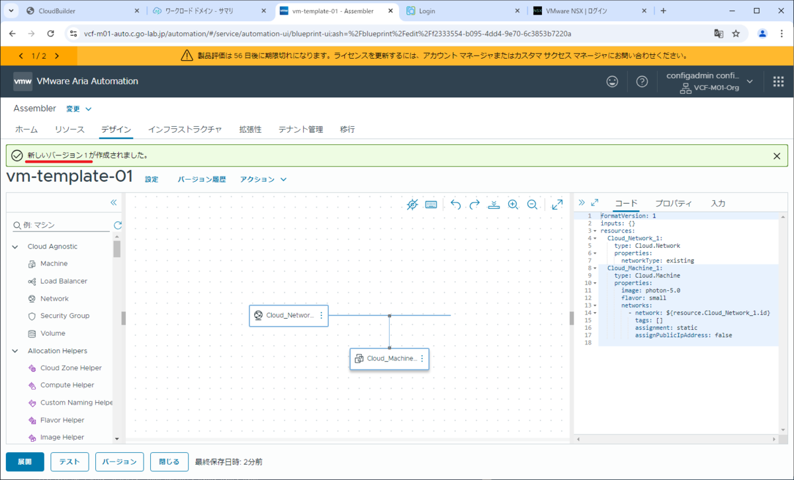Screen dimensions: 794x480
Task: Open the 設定 link
Action: click(152, 179)
